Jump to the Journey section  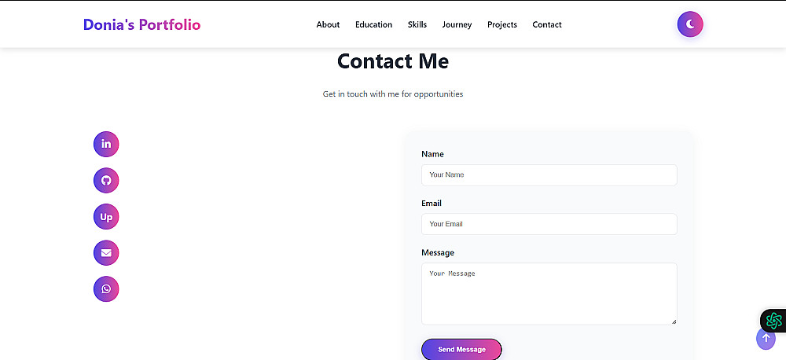coord(457,24)
